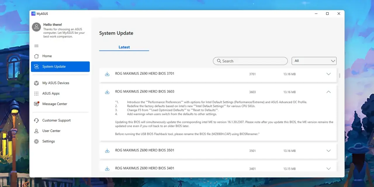Expand the BIOS 3701 details chevron
This screenshot has height=187, width=374.
328,74
